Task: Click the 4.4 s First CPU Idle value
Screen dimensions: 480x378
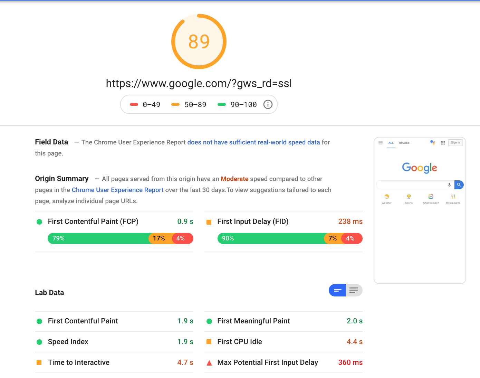Action: coord(355,342)
